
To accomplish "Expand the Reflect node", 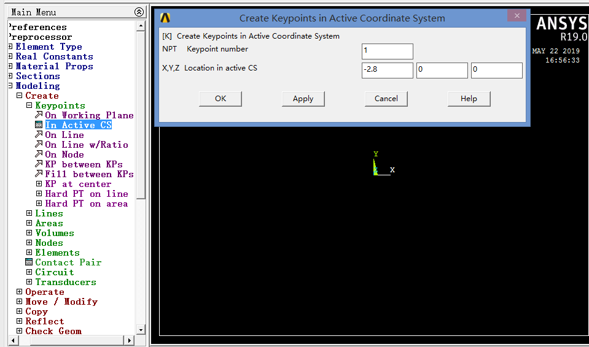I will point(20,321).
